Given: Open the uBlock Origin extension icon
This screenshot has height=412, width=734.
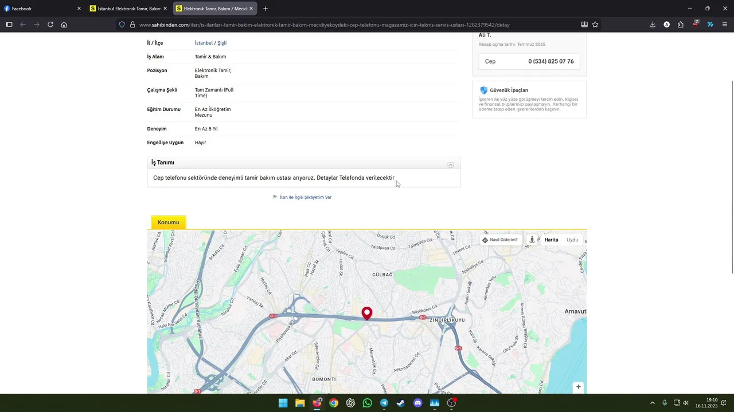Looking at the screenshot, I should click(x=695, y=24).
